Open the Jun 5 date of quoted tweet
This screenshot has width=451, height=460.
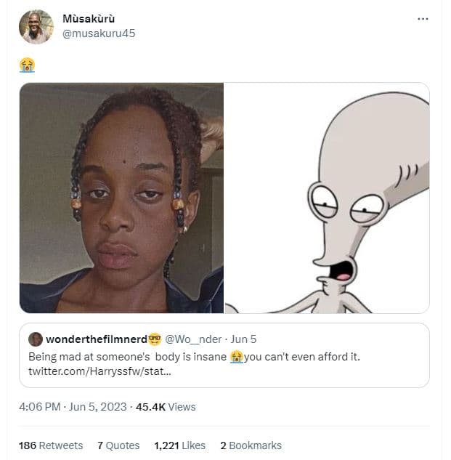click(243, 339)
